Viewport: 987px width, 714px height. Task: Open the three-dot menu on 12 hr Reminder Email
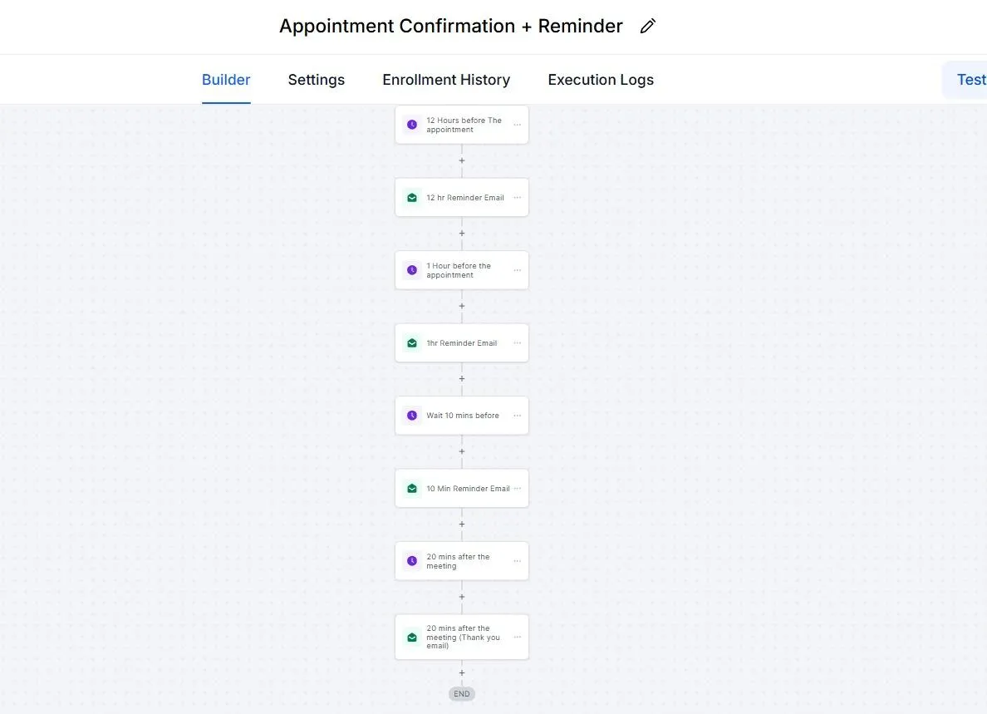[x=518, y=198]
